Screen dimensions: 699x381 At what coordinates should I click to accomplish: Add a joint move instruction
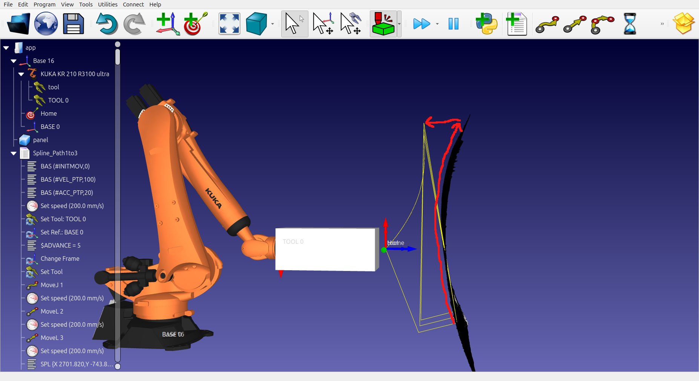(547, 24)
